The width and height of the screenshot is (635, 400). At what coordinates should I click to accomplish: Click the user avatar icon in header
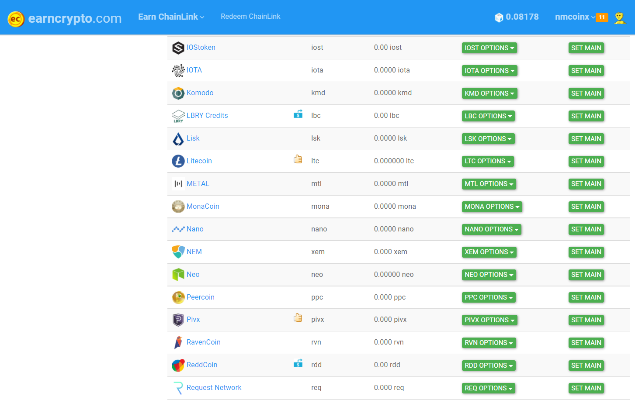click(620, 18)
